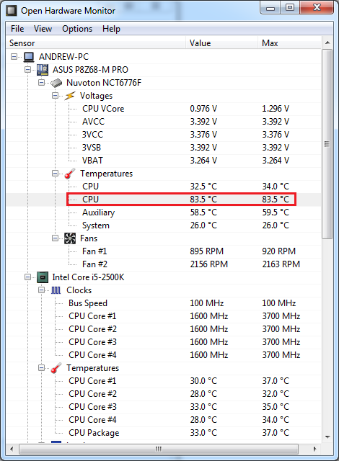Click the ASUS P8Z68-M PRO motherboard icon

click(43, 70)
